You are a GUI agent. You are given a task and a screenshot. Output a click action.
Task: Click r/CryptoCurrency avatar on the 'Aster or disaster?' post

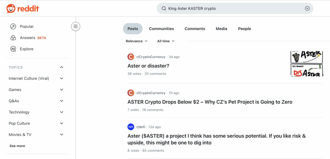click(131, 57)
